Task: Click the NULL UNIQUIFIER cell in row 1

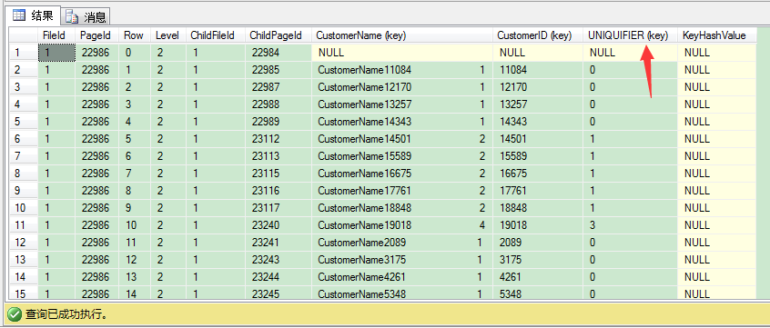Action: [630, 53]
